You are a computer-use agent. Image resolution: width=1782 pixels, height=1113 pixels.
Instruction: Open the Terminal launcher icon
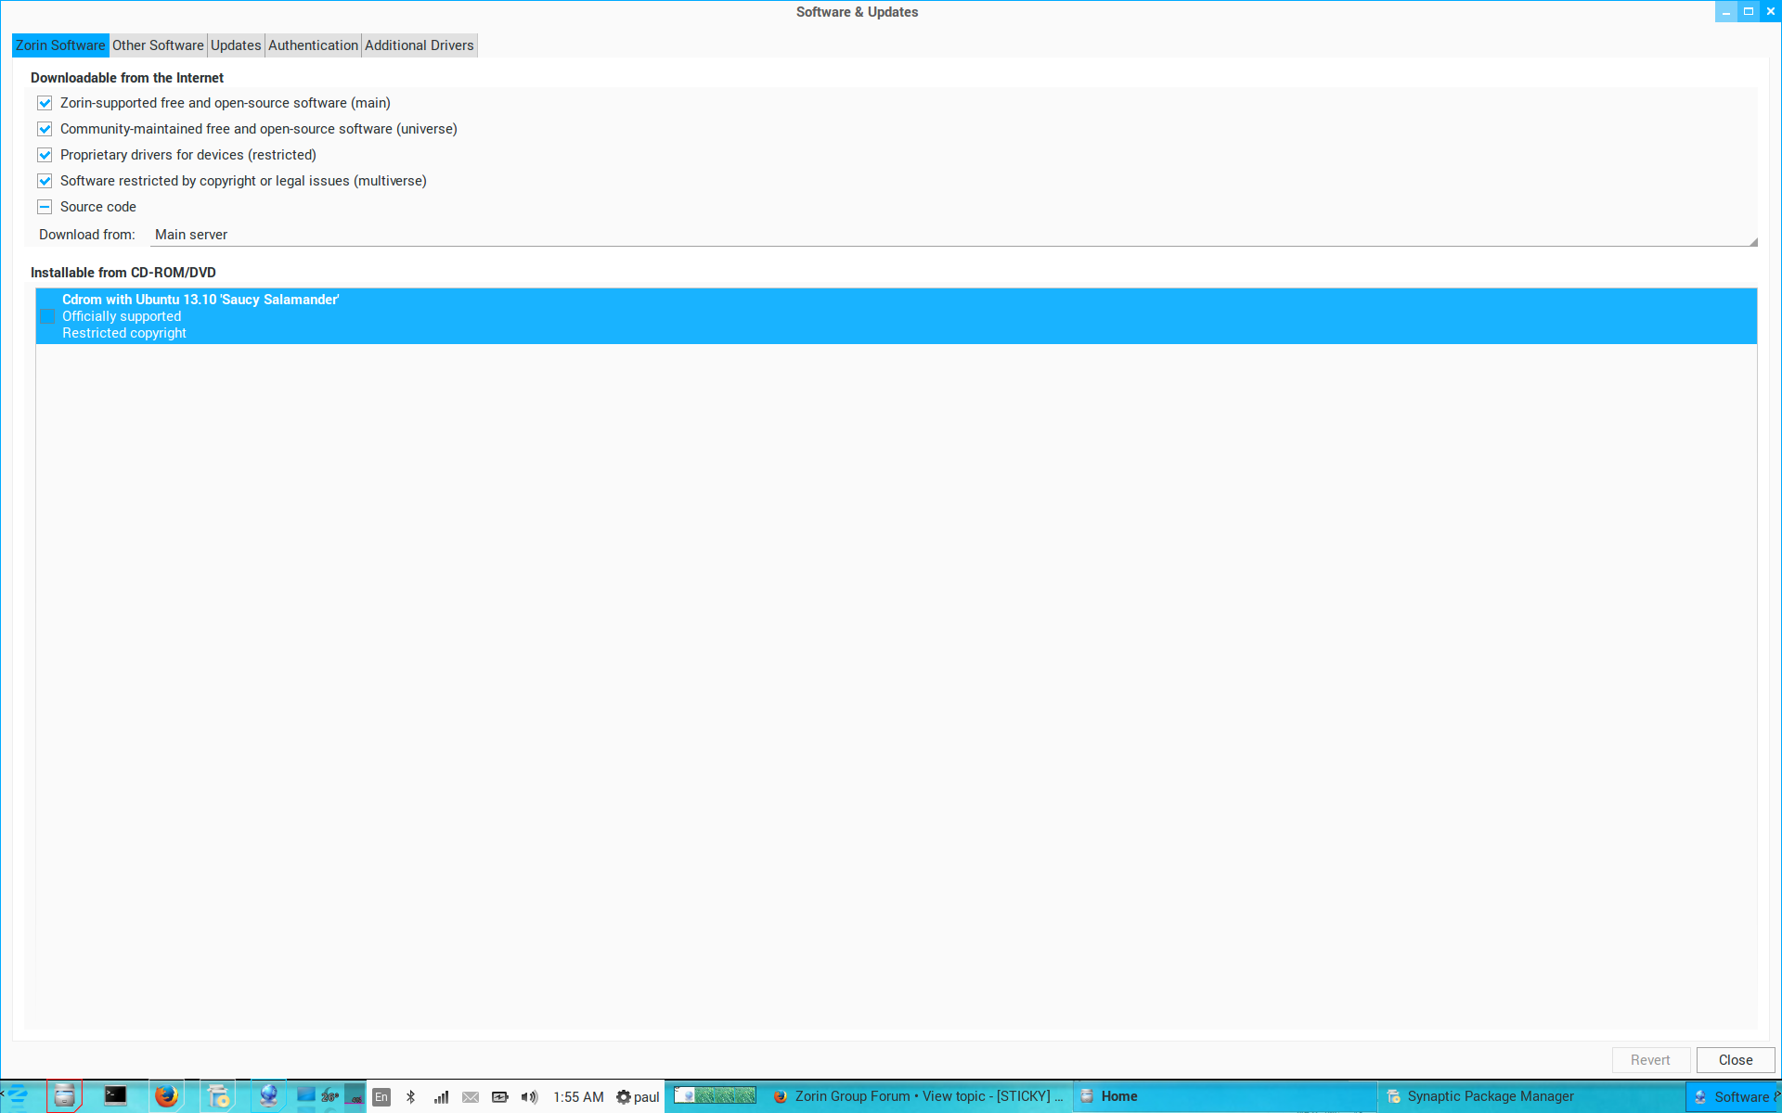[115, 1096]
